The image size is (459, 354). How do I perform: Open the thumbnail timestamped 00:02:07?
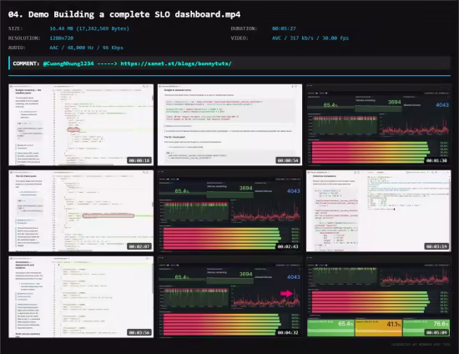tap(81, 211)
